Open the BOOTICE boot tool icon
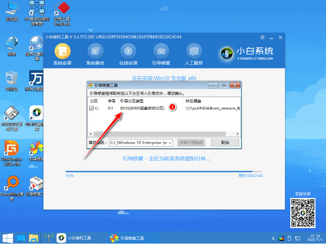This screenshot has height=244, width=326. point(11,116)
